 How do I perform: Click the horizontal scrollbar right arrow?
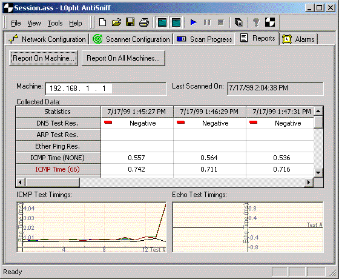coord(309,183)
